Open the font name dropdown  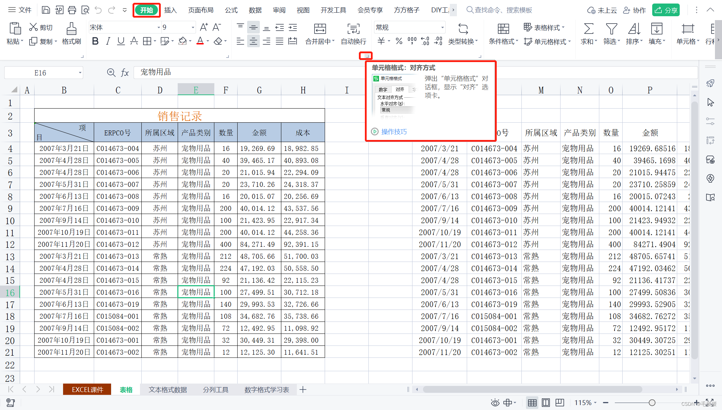click(158, 27)
